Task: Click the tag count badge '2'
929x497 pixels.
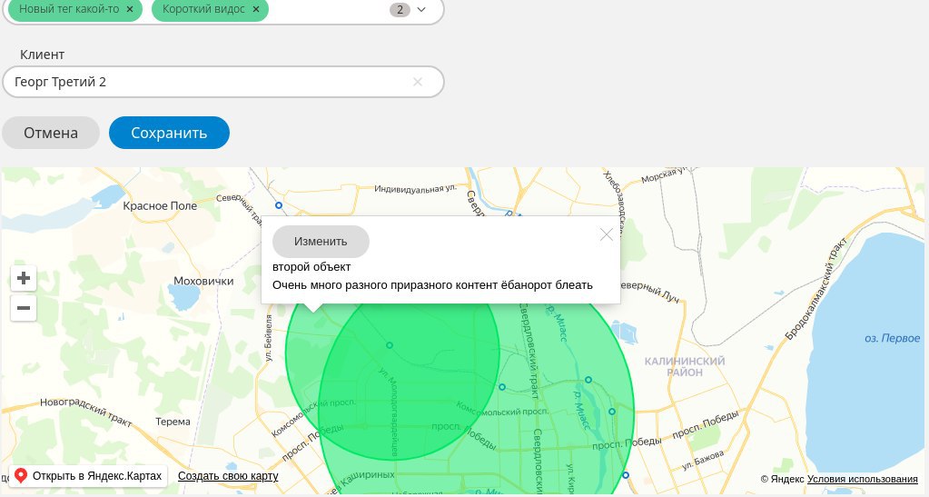Action: (x=400, y=10)
